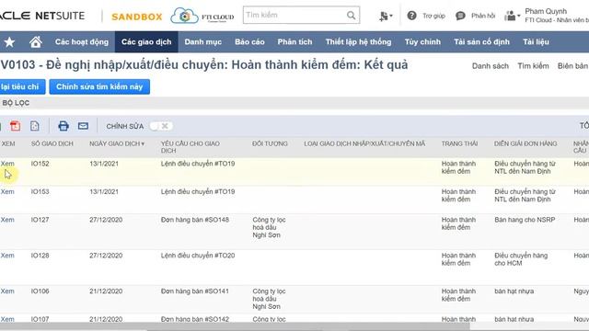Viewport: 589px width, 331px height.
Task: Click Xem link for IO106
Action: click(x=7, y=291)
